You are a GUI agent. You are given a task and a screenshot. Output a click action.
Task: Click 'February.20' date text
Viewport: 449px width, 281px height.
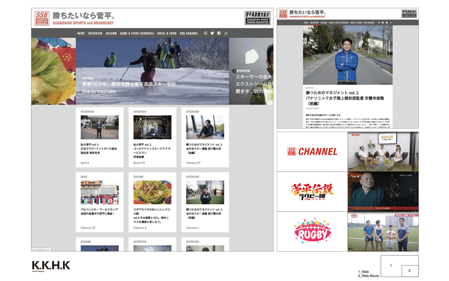click(x=88, y=228)
